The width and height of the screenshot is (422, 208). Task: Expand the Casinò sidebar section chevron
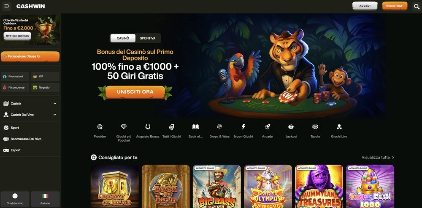55,103
